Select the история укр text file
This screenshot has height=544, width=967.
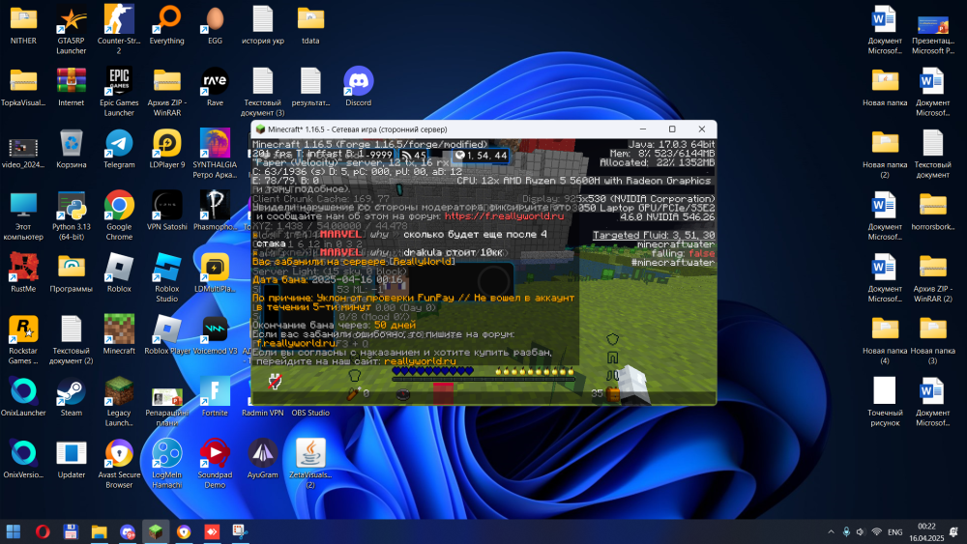263,25
